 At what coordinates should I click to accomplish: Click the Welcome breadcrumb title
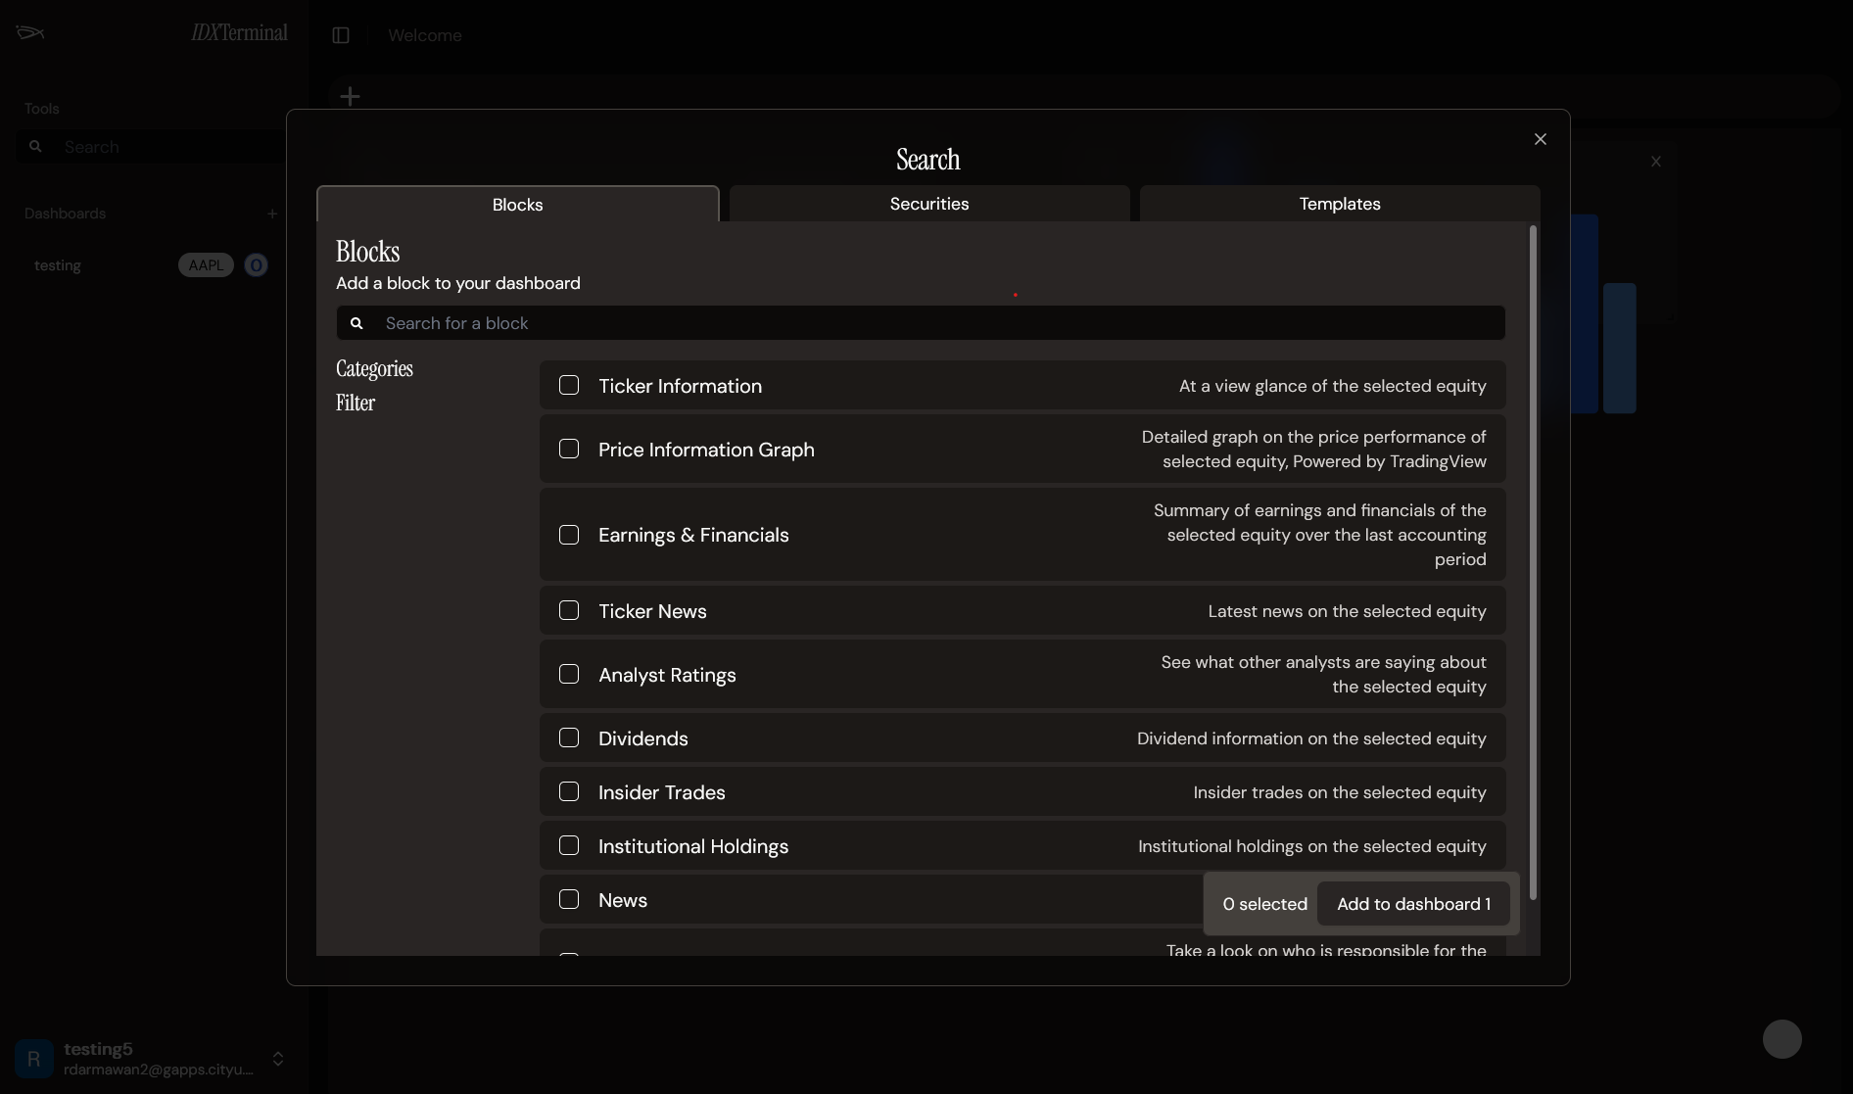pyautogui.click(x=424, y=35)
